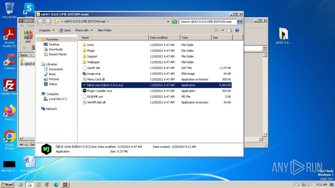Open Downloads in navigation pane
Viewport: 335px width, 188px height.
click(56, 49)
